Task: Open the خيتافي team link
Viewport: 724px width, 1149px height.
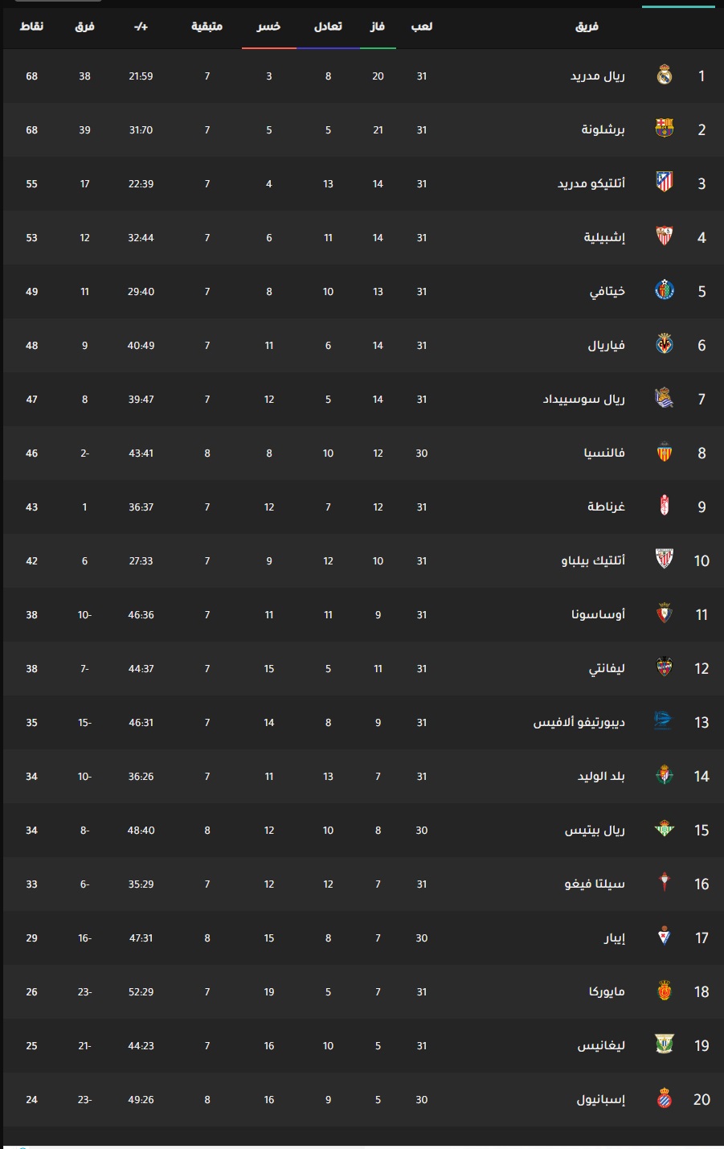Action: (x=607, y=291)
